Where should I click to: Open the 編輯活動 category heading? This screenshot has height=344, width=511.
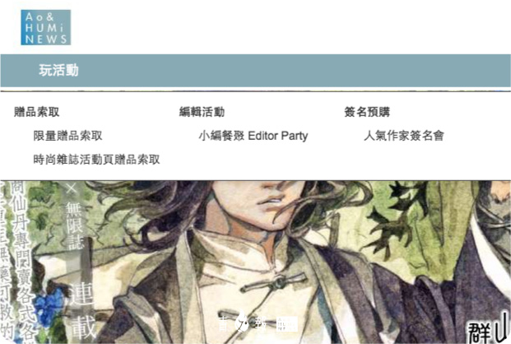pos(202,112)
